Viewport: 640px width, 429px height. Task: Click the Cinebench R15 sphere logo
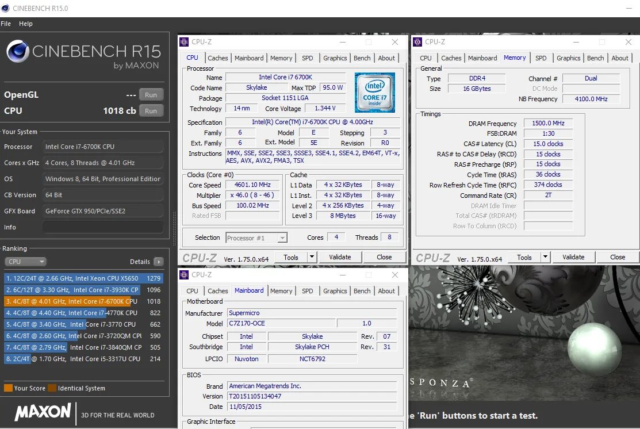point(18,51)
